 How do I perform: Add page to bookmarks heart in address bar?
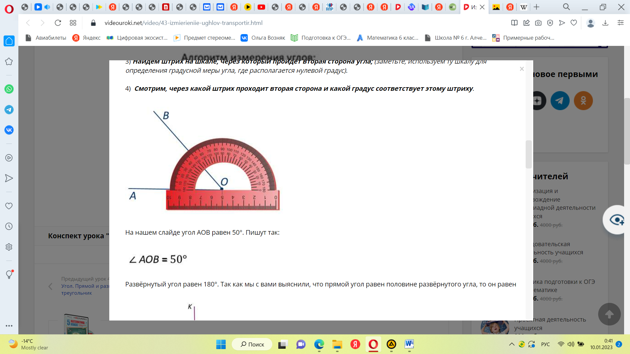pyautogui.click(x=574, y=23)
